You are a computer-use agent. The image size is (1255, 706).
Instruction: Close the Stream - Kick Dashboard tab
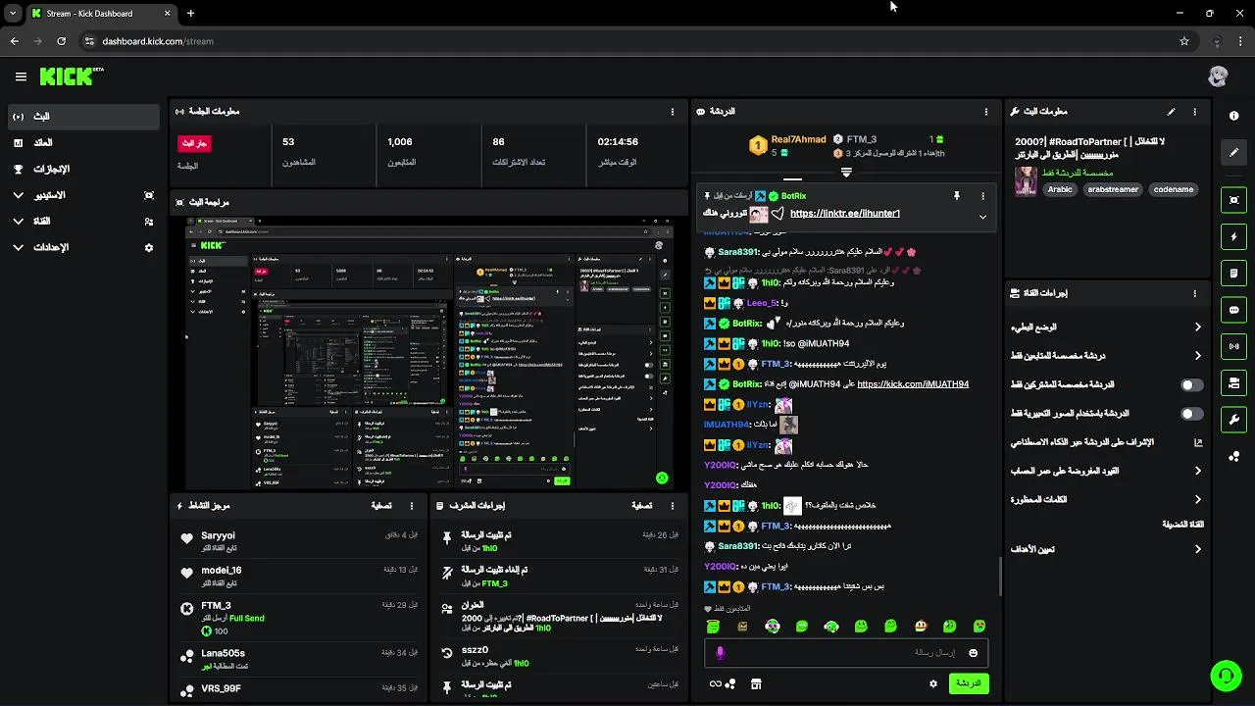(x=167, y=14)
